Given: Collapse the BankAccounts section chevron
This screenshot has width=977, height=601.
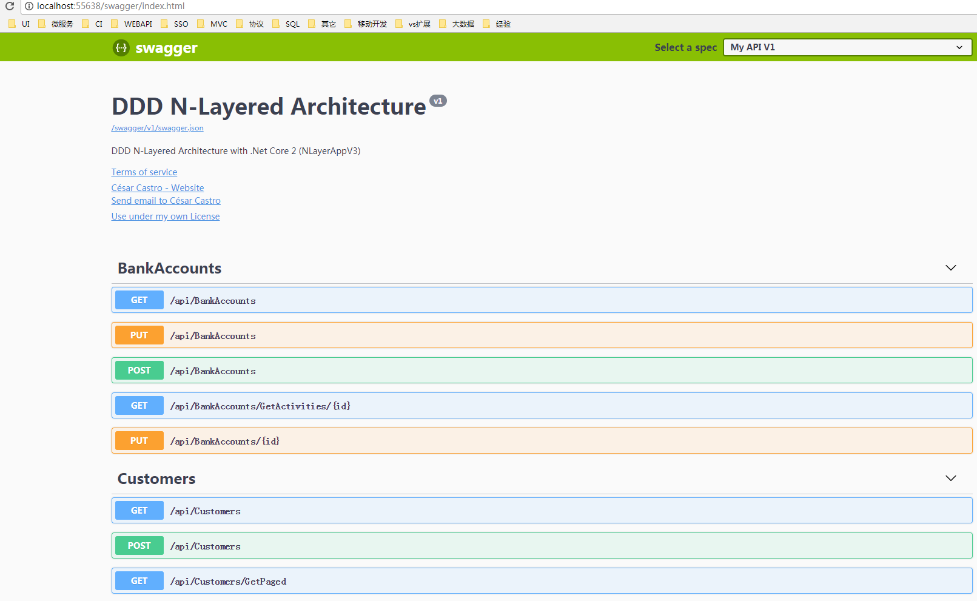Looking at the screenshot, I should click(x=950, y=268).
